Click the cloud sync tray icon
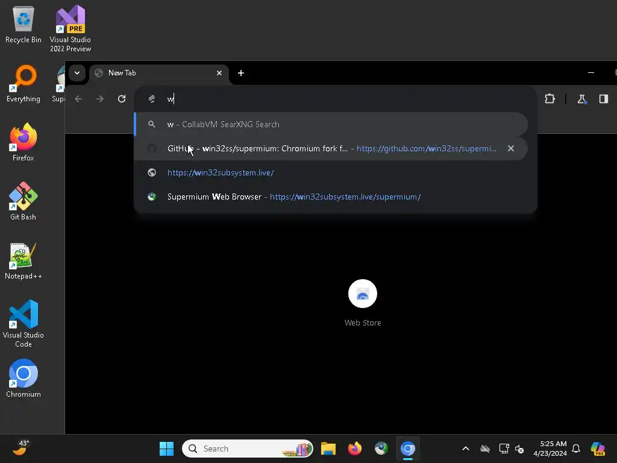Screen dimensions: 617x463 click(x=485, y=449)
